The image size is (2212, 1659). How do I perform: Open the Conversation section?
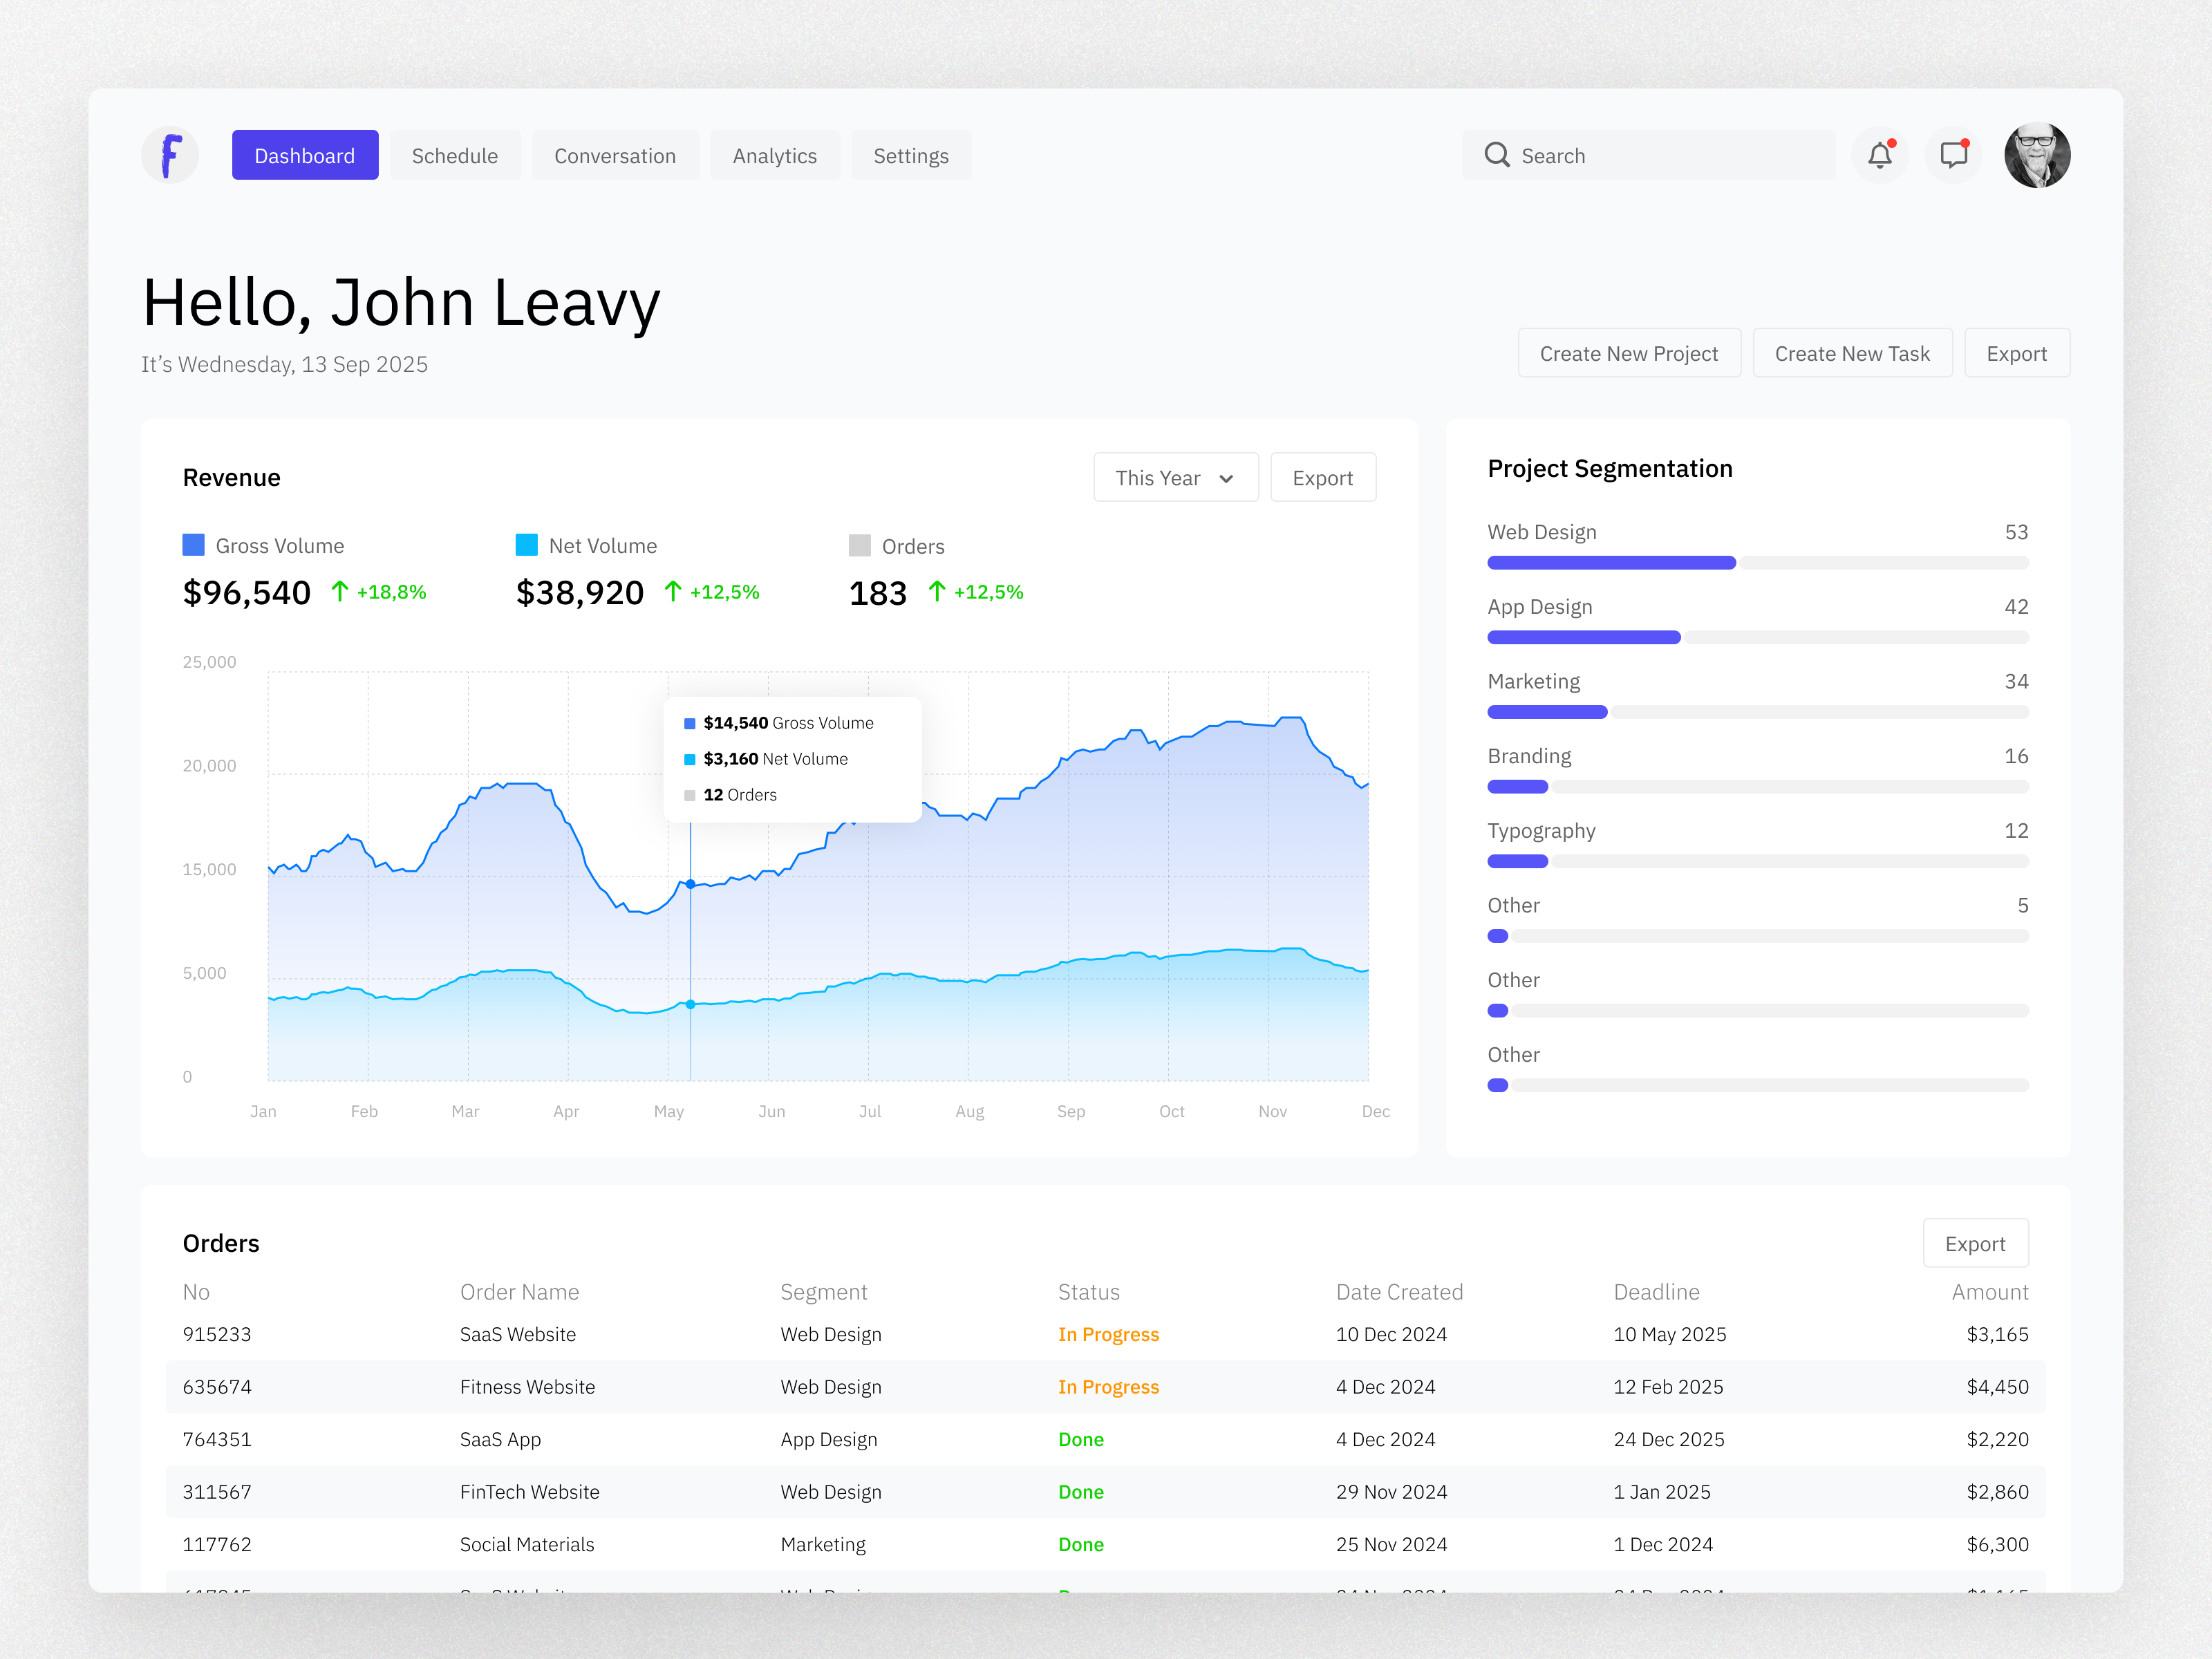pyautogui.click(x=615, y=155)
